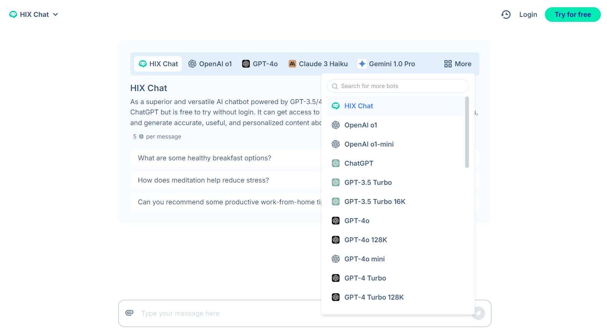
Task: Select GPT-4o mini from the list
Action: tap(396, 259)
